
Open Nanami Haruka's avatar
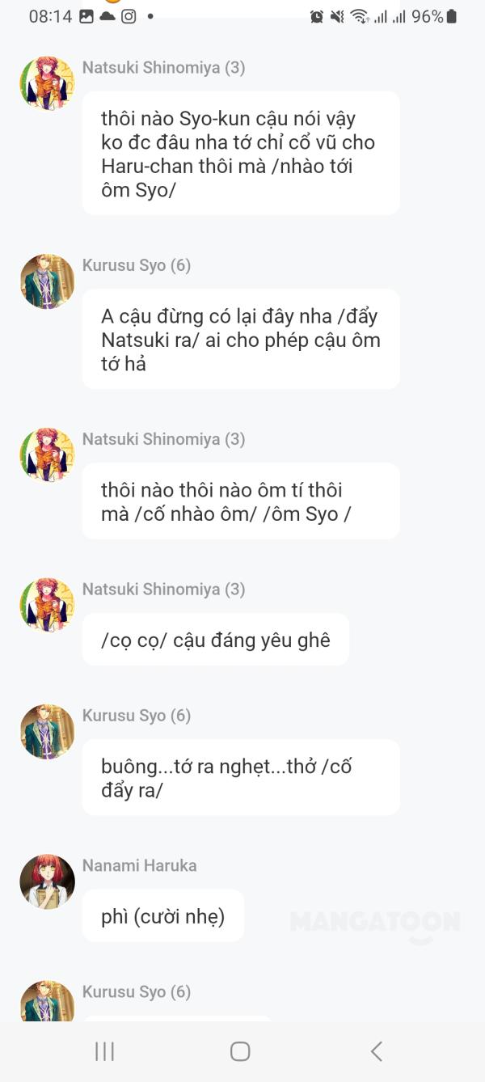click(x=47, y=881)
